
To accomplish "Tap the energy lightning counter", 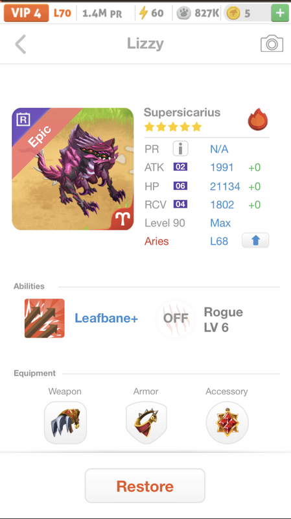I will click(151, 13).
